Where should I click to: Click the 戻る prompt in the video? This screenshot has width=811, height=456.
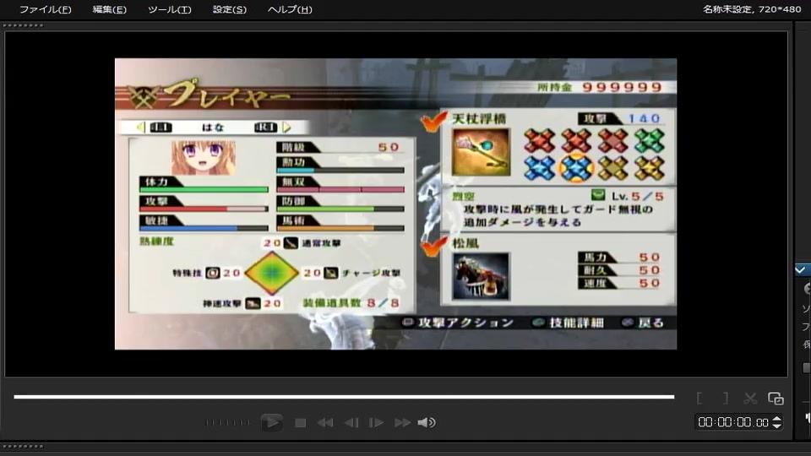click(643, 323)
